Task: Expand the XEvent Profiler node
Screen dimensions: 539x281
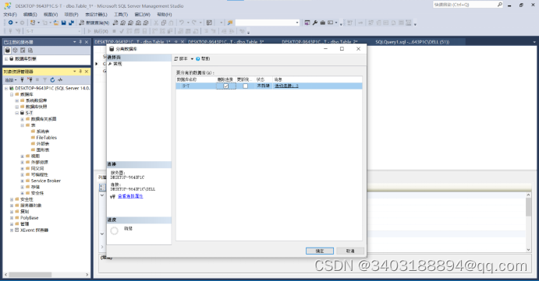Action: [x=12, y=230]
